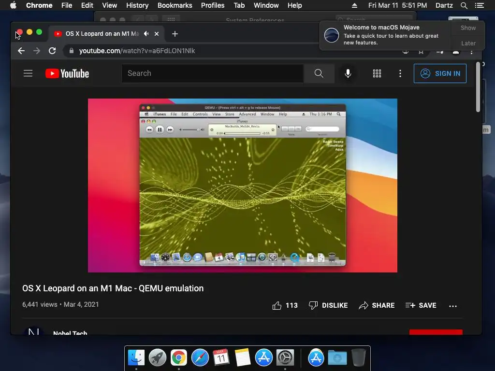The image size is (495, 371).
Task: Click Show on Mojave notification
Action: (468, 28)
